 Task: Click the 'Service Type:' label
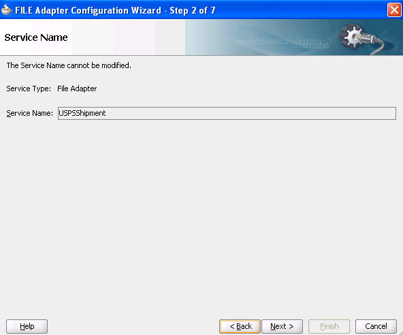[29, 89]
